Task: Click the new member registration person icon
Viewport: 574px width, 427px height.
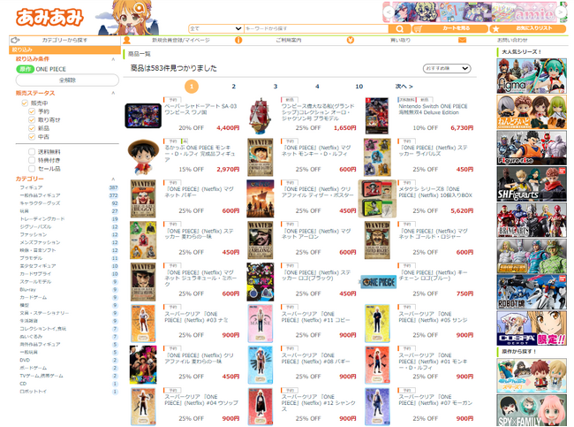Action: (x=127, y=40)
